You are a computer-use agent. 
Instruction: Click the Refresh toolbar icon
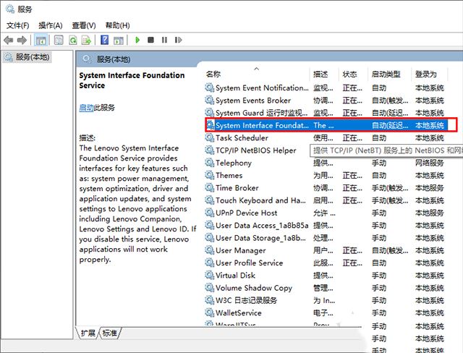(72, 40)
